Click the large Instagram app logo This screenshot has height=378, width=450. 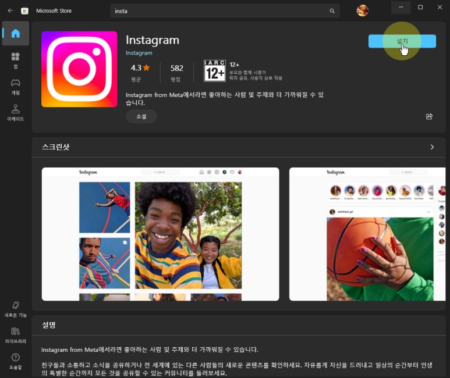tap(79, 69)
